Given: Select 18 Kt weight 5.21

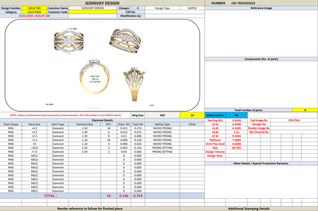Looking at the screenshot, I should point(236,132).
